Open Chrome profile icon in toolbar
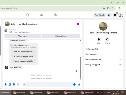This screenshot has width=126, height=95. [119, 8]
